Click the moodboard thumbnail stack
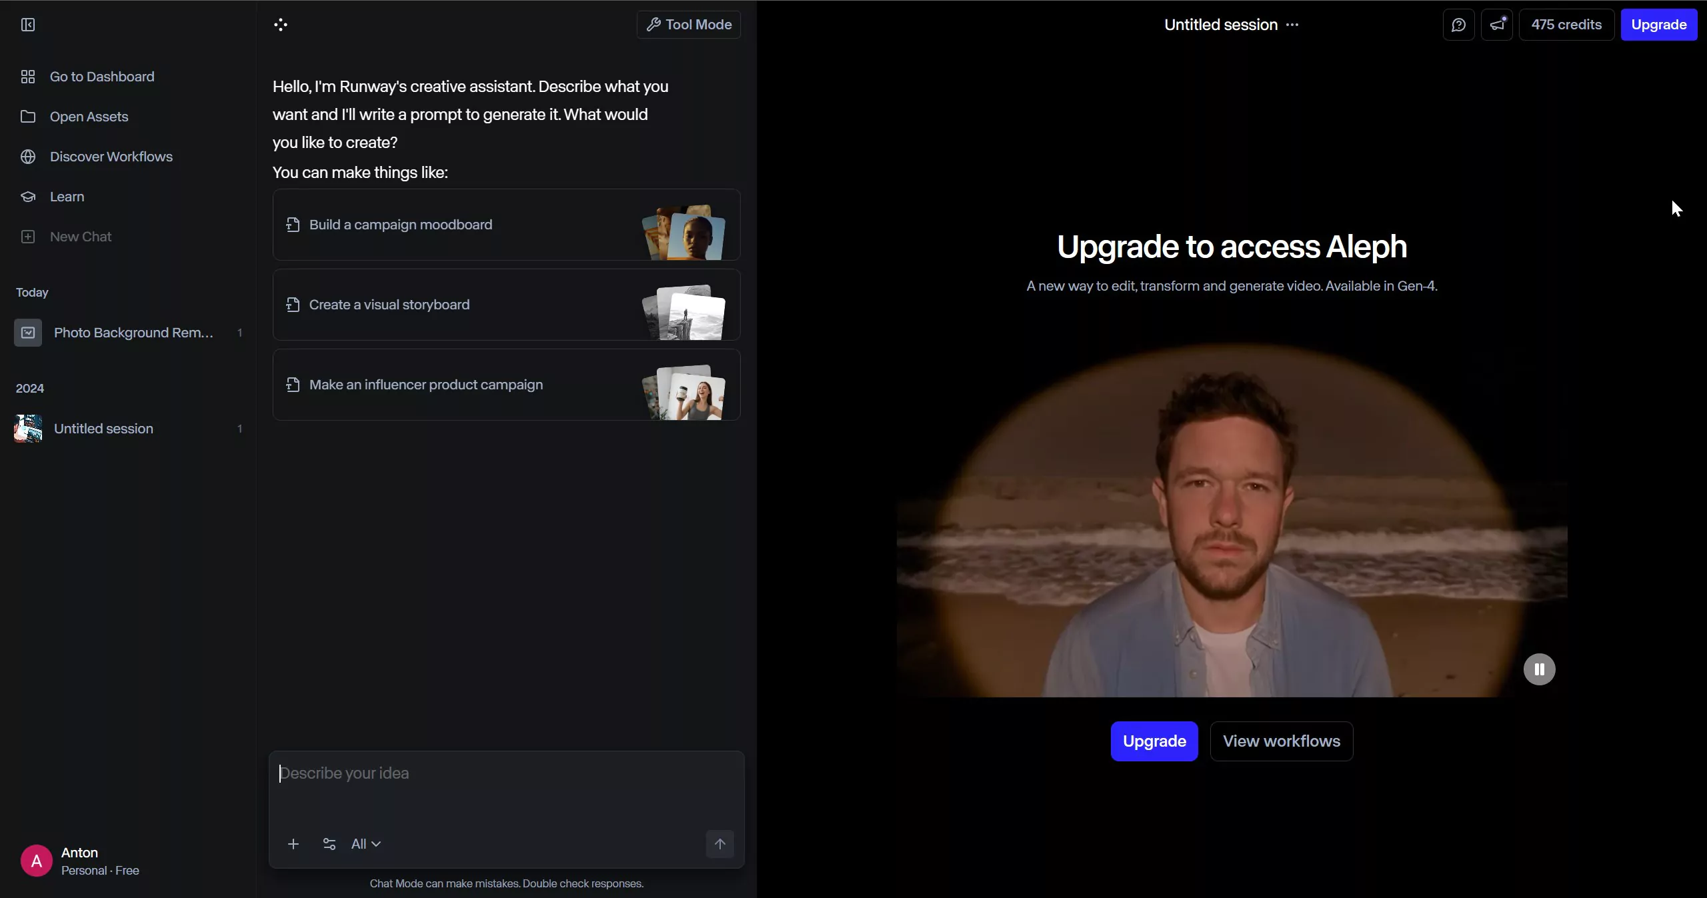 click(683, 232)
